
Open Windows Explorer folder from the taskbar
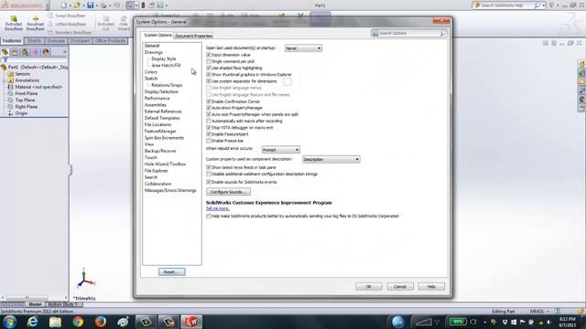pyautogui.click(x=55, y=322)
